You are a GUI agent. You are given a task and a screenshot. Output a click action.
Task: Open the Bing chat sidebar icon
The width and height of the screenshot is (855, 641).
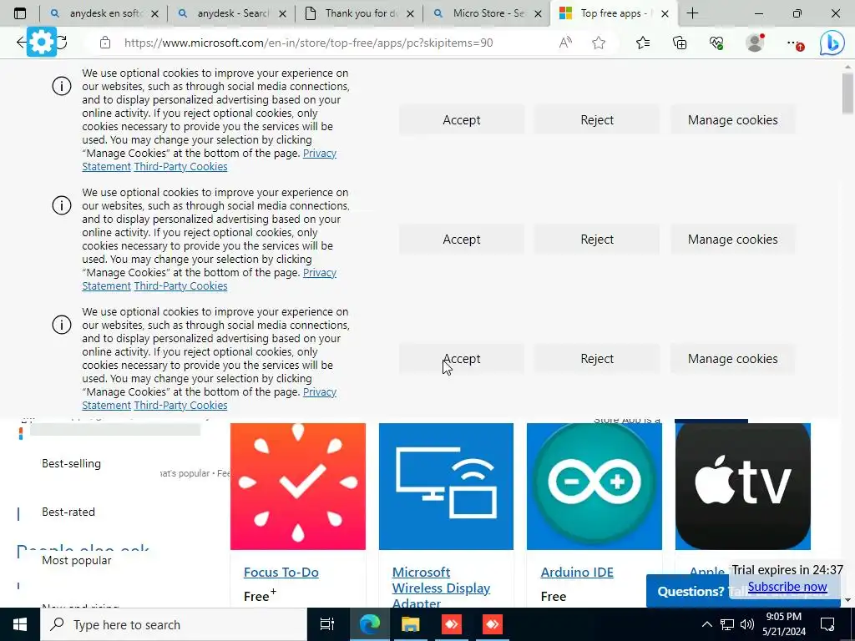[832, 43]
